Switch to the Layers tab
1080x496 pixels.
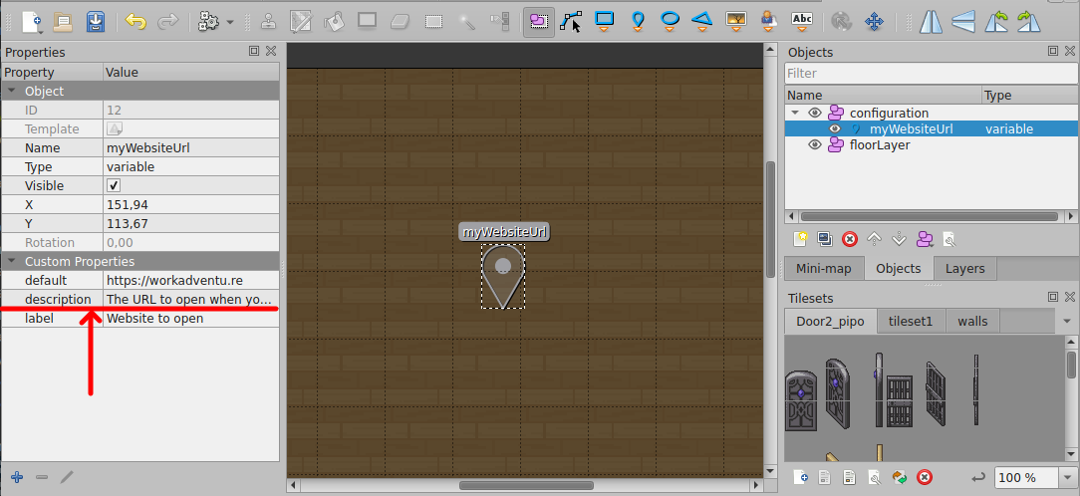click(x=963, y=269)
